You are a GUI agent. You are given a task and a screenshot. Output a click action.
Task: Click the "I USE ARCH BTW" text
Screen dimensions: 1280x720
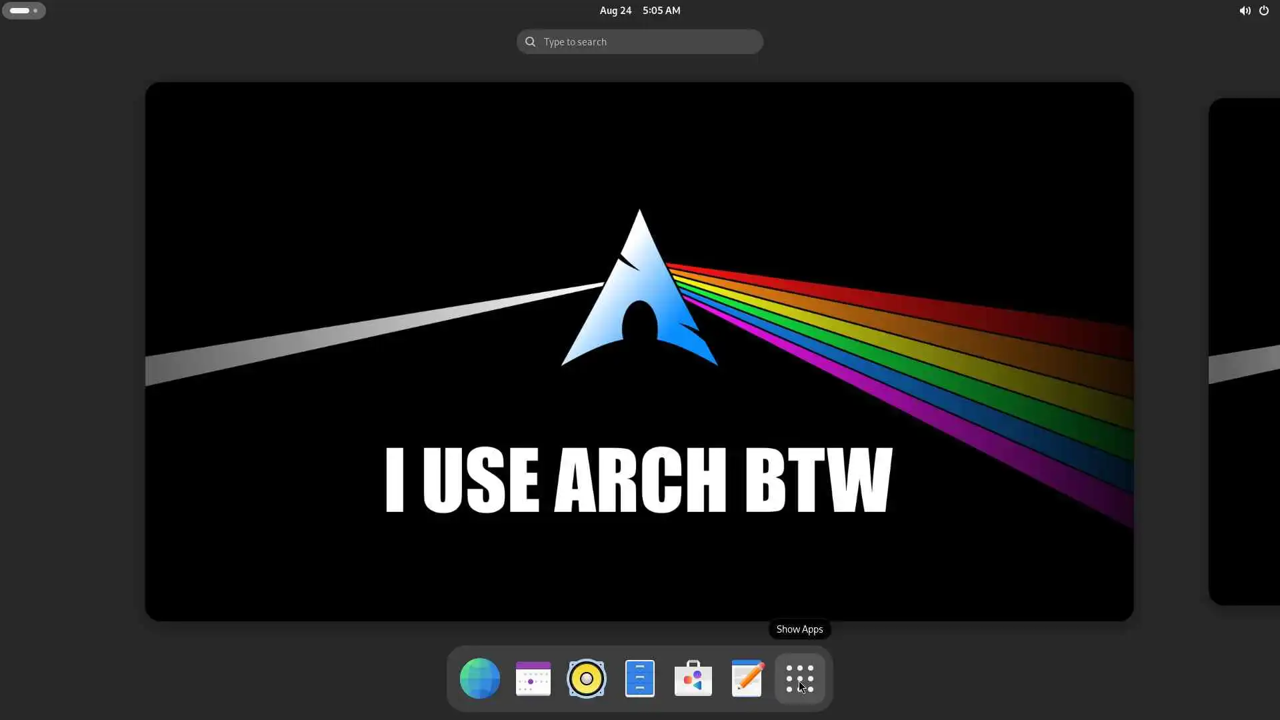coord(639,480)
